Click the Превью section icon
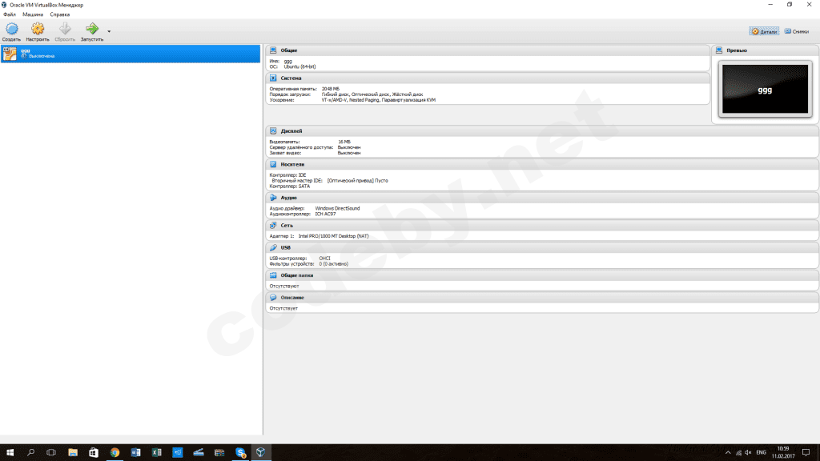The image size is (820, 461). coord(719,50)
